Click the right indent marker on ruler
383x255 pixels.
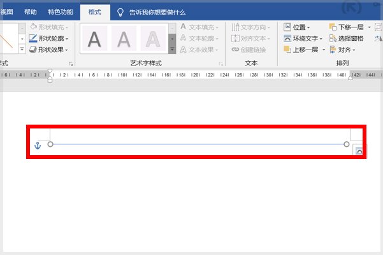click(350, 78)
